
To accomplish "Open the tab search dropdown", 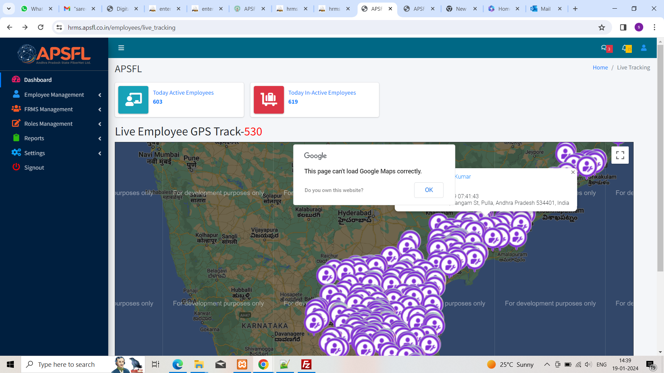I will tap(9, 9).
